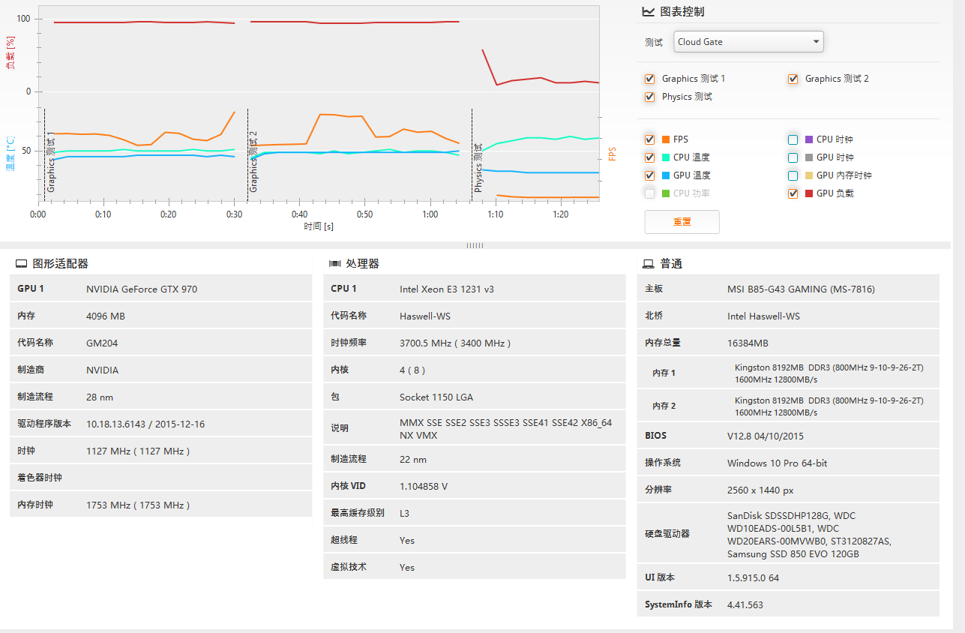Enable the GPU 内存时钟 checkbox
965x633 pixels.
pyautogui.click(x=793, y=175)
